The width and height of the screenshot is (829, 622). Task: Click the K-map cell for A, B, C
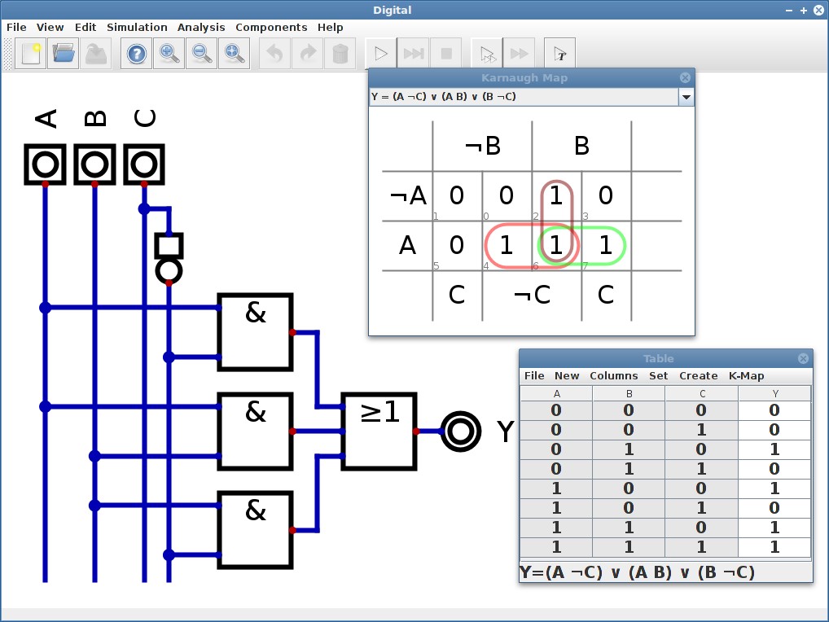(x=605, y=245)
